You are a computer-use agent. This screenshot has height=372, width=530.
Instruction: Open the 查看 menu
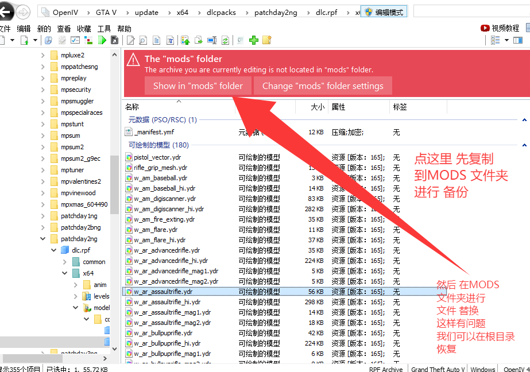[64, 29]
